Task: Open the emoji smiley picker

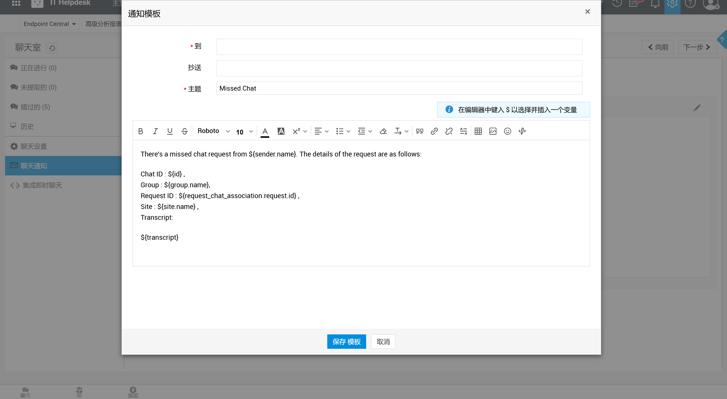Action: coord(507,131)
